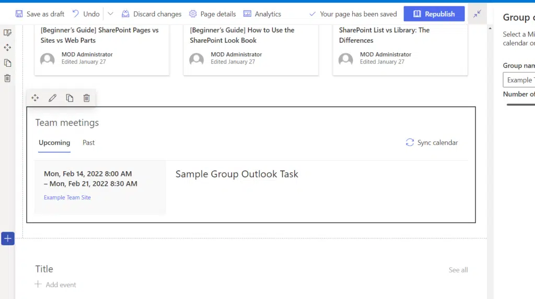Click the Republish button
The height and width of the screenshot is (299, 535).
(434, 14)
